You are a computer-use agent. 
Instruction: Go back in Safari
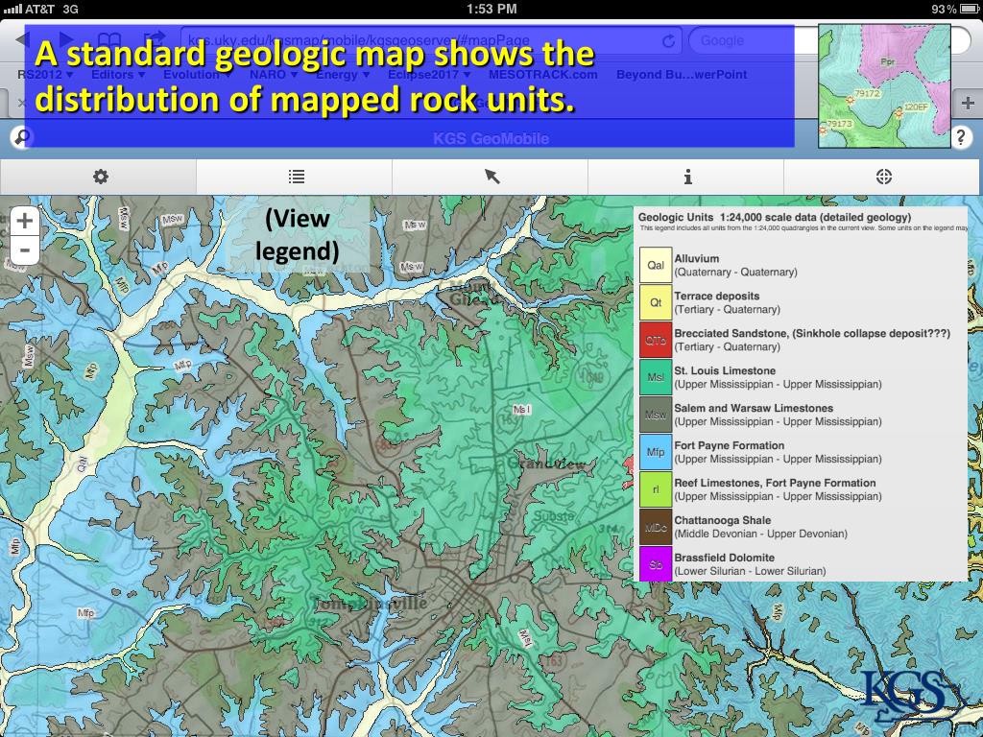click(23, 39)
